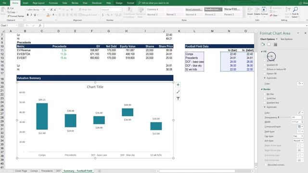Open the DCF sheet tab
This screenshot has width=308, height=173.
pos(58,171)
